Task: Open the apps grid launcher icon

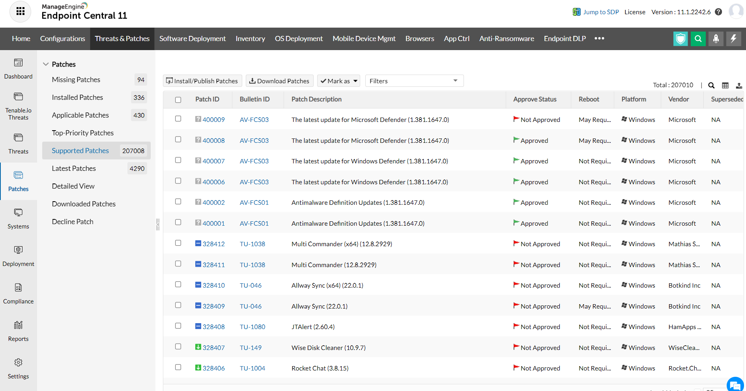Action: point(20,11)
